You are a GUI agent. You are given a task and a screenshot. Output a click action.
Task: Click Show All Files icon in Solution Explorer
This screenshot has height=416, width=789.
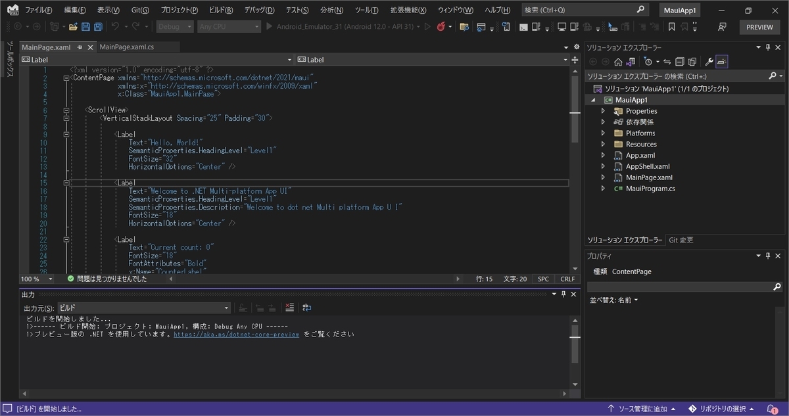tap(692, 62)
